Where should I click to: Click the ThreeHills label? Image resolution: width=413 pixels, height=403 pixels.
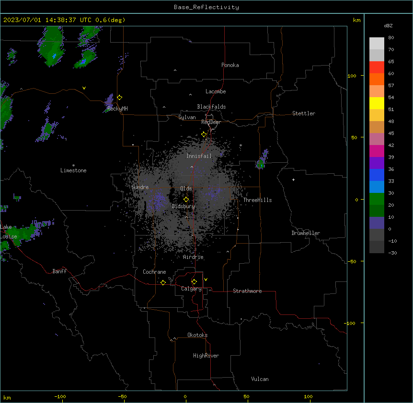click(258, 200)
